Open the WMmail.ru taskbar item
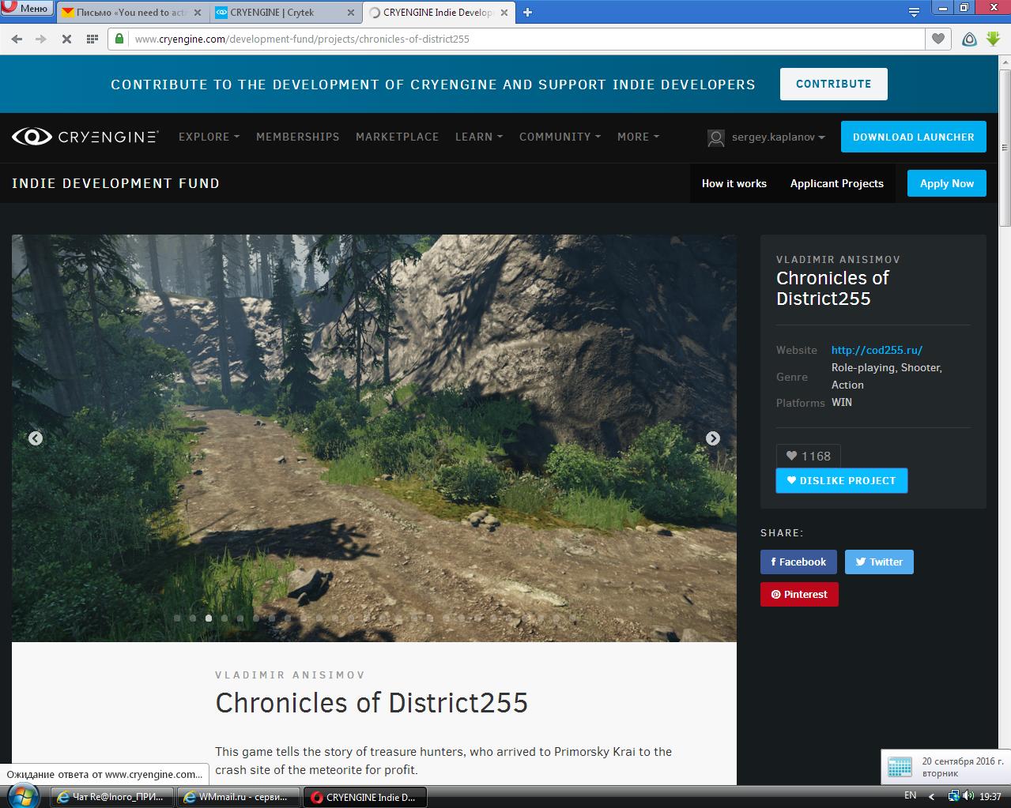Viewport: 1011px width, 808px height. (x=239, y=797)
